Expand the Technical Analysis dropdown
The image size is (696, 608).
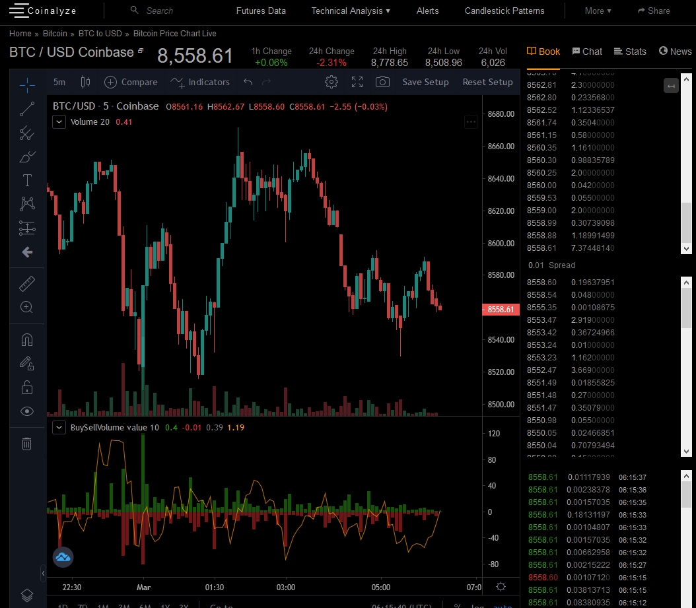point(351,11)
